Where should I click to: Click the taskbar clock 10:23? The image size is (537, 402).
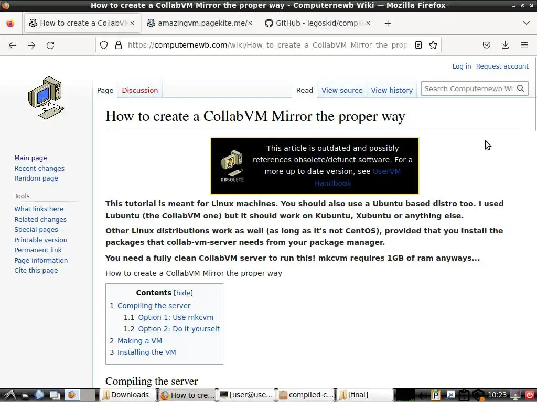pyautogui.click(x=497, y=395)
